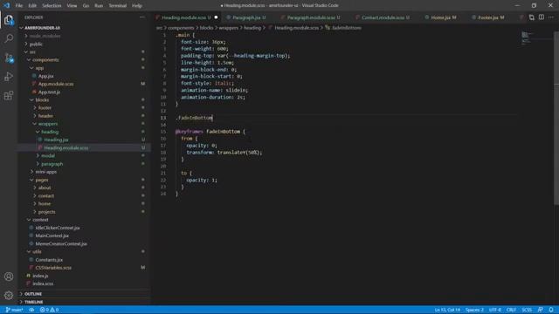
Task: Open MainContext.jsx file
Action: click(x=52, y=235)
